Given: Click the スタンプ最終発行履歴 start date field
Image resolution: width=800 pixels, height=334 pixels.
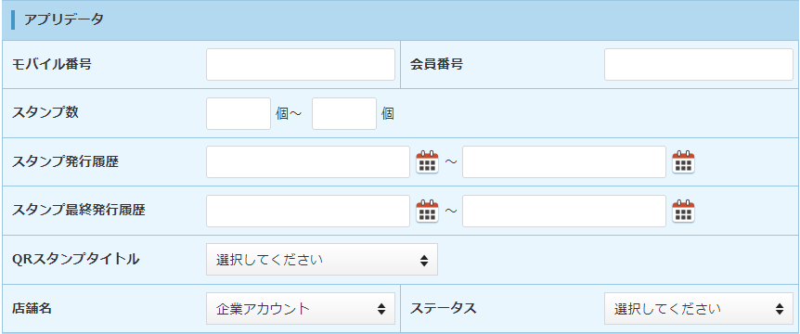Looking at the screenshot, I should point(308,211).
